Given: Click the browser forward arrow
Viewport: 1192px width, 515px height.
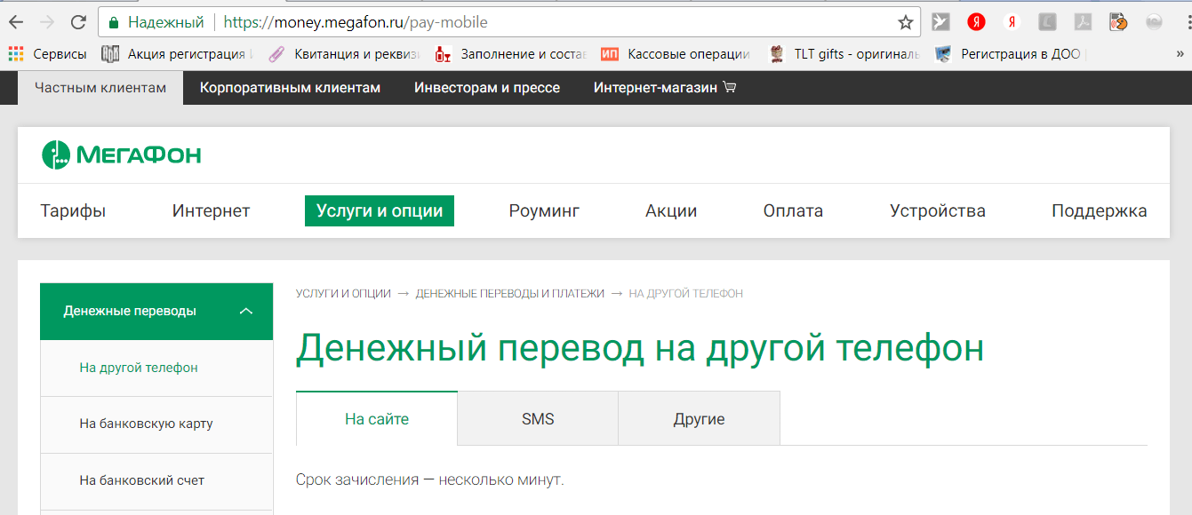Looking at the screenshot, I should click(x=47, y=22).
